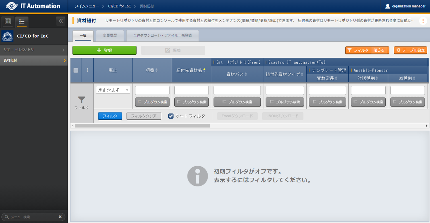Switch to the 変更履歴 tab

point(110,35)
